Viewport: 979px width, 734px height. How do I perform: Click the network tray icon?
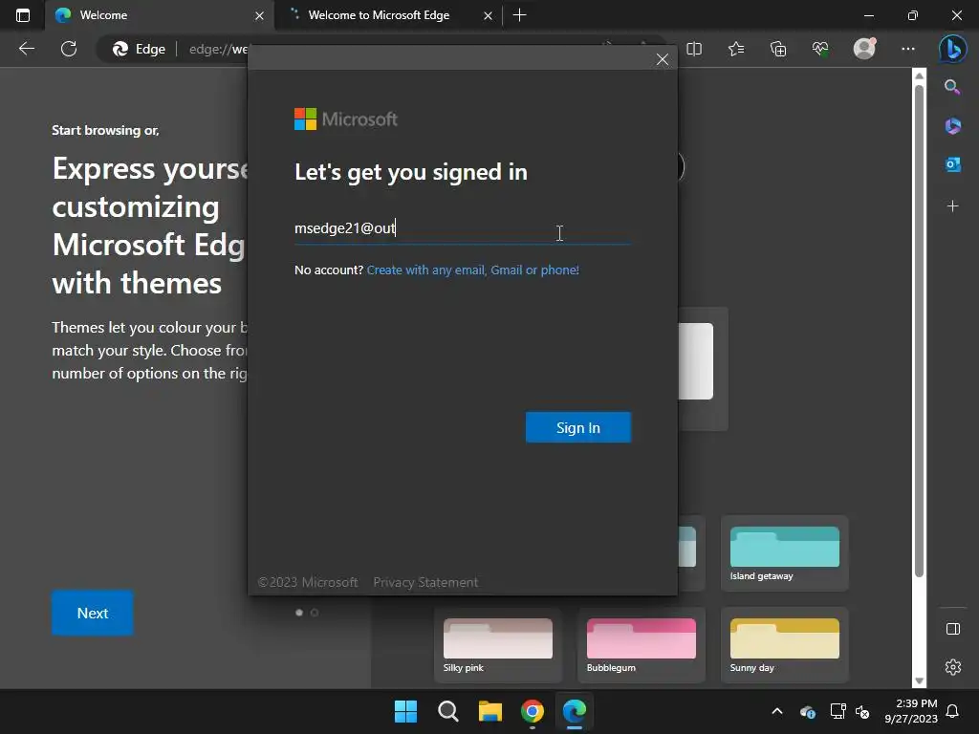pyautogui.click(x=838, y=711)
